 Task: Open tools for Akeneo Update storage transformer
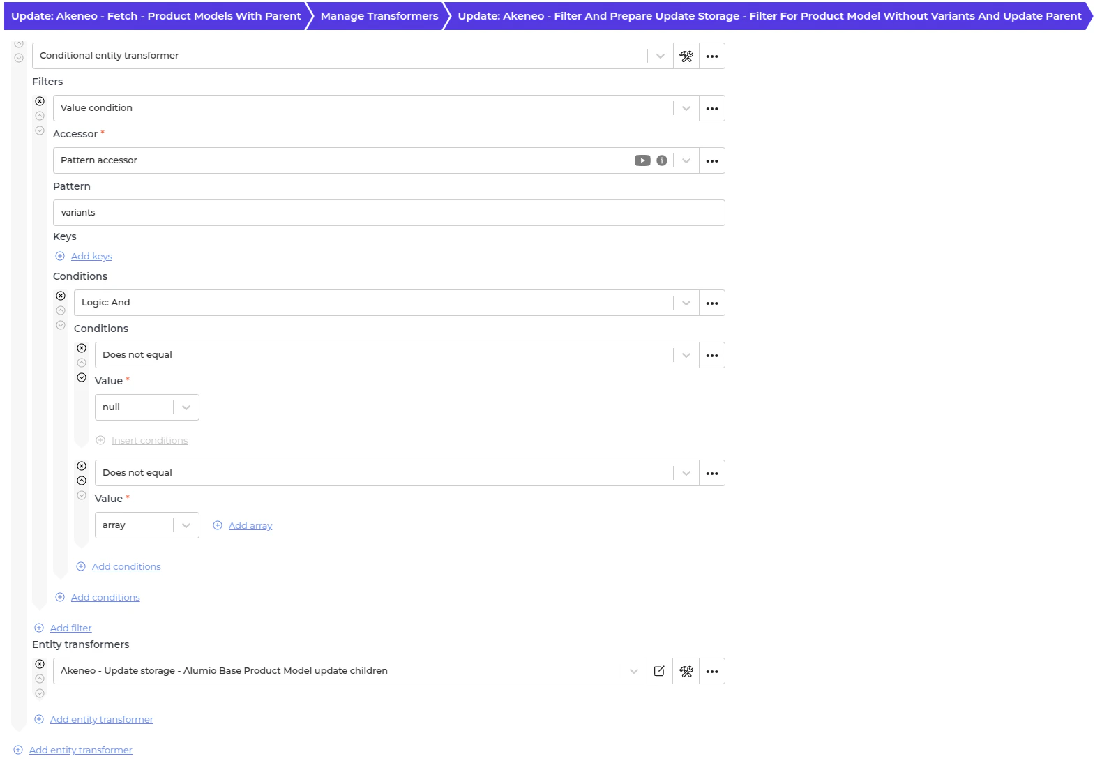tap(686, 671)
